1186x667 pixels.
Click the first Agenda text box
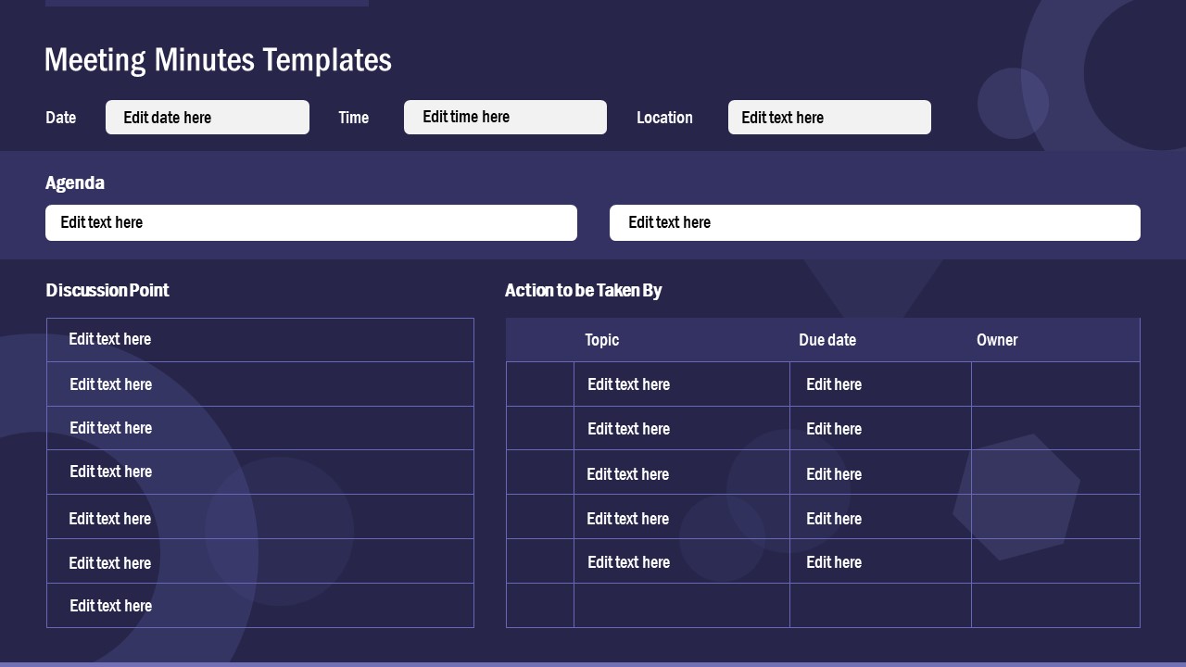point(310,222)
